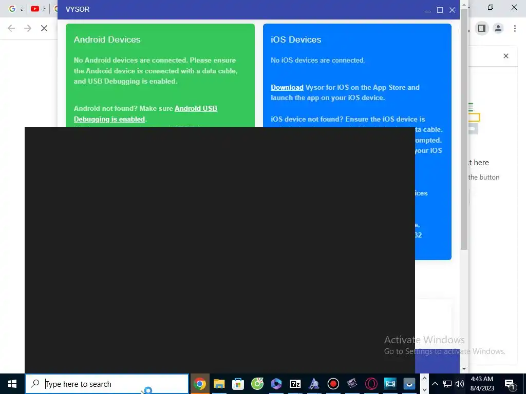This screenshot has width=526, height=394.
Task: Open the network status tray icon
Action: point(447,384)
